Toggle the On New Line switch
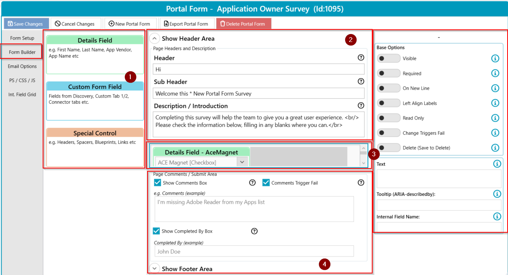This screenshot has height=275, width=508. (x=389, y=88)
